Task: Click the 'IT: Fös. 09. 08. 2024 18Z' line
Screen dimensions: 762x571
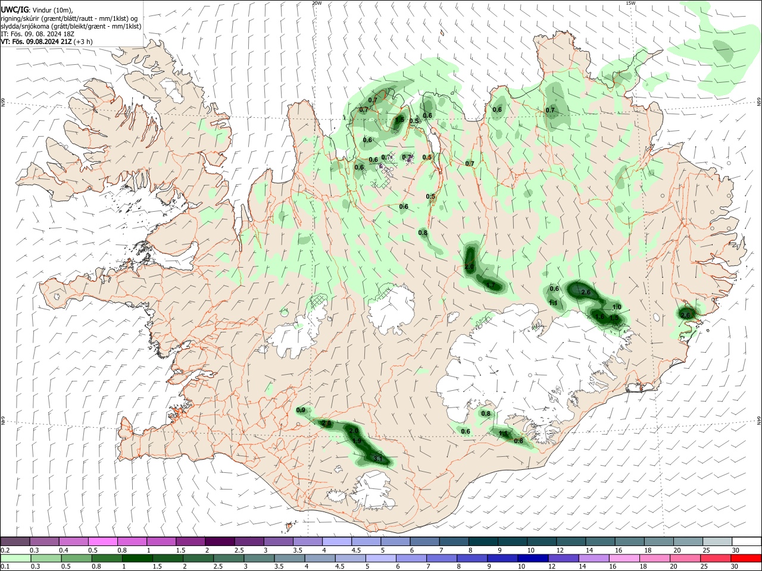Action: point(37,34)
